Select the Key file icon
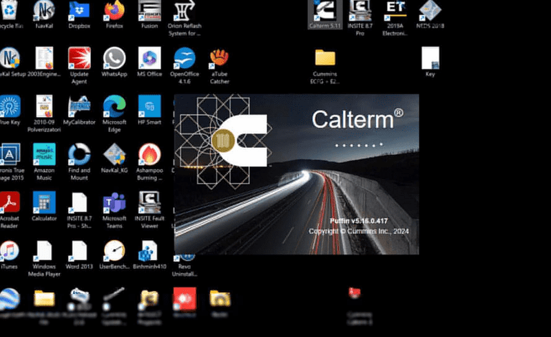551x337 pixels. (430, 62)
